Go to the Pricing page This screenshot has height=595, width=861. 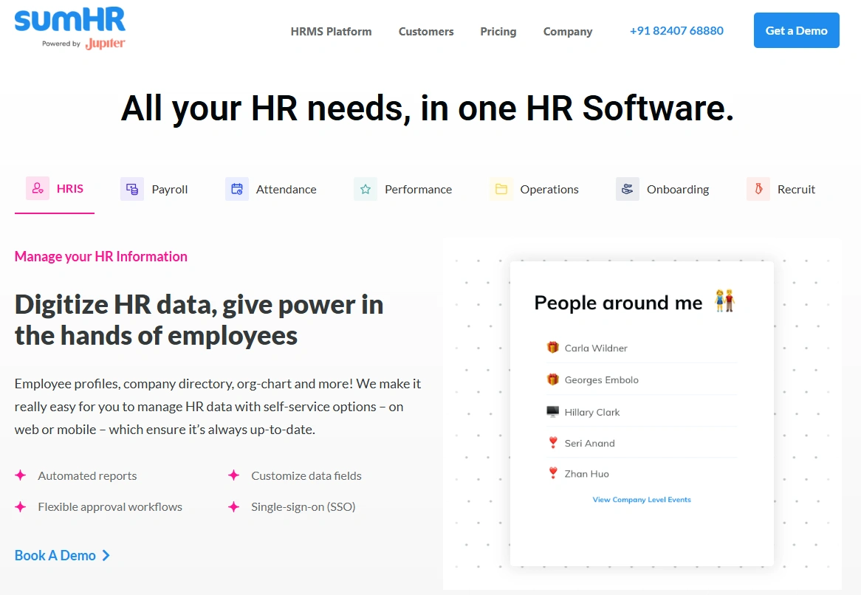[x=498, y=31]
